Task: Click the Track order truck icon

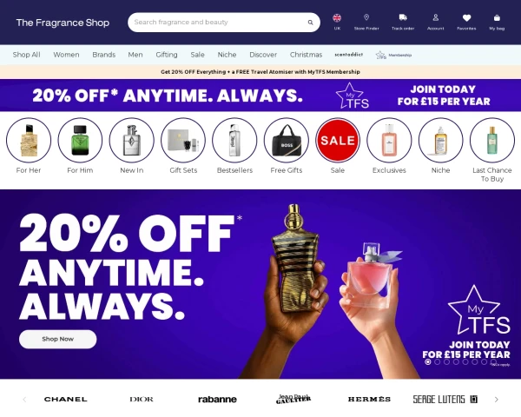Action: pos(403,17)
